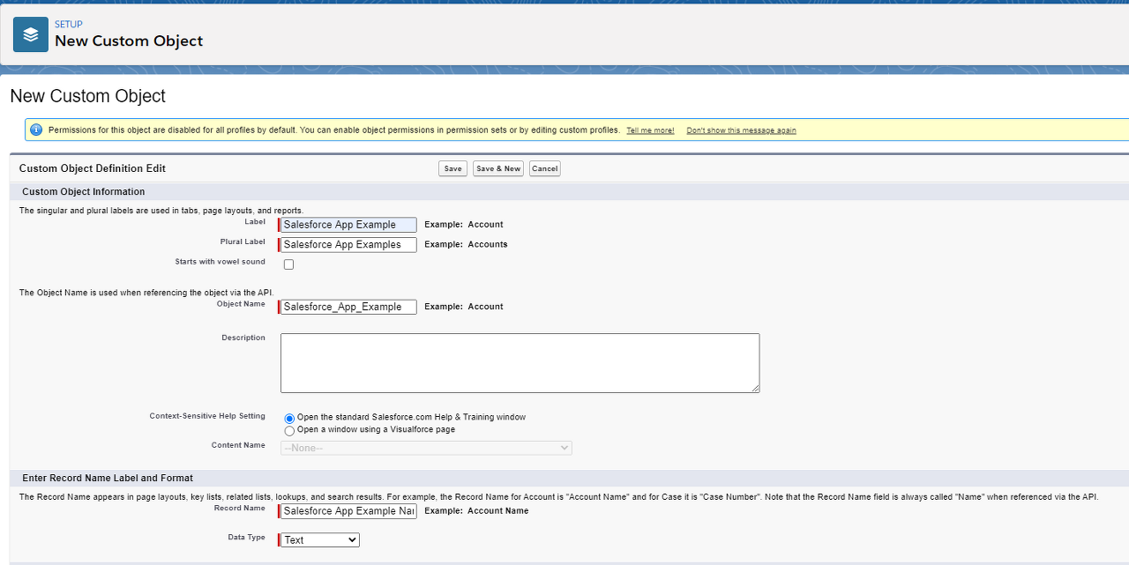
Task: Click the Save button
Action: (452, 168)
